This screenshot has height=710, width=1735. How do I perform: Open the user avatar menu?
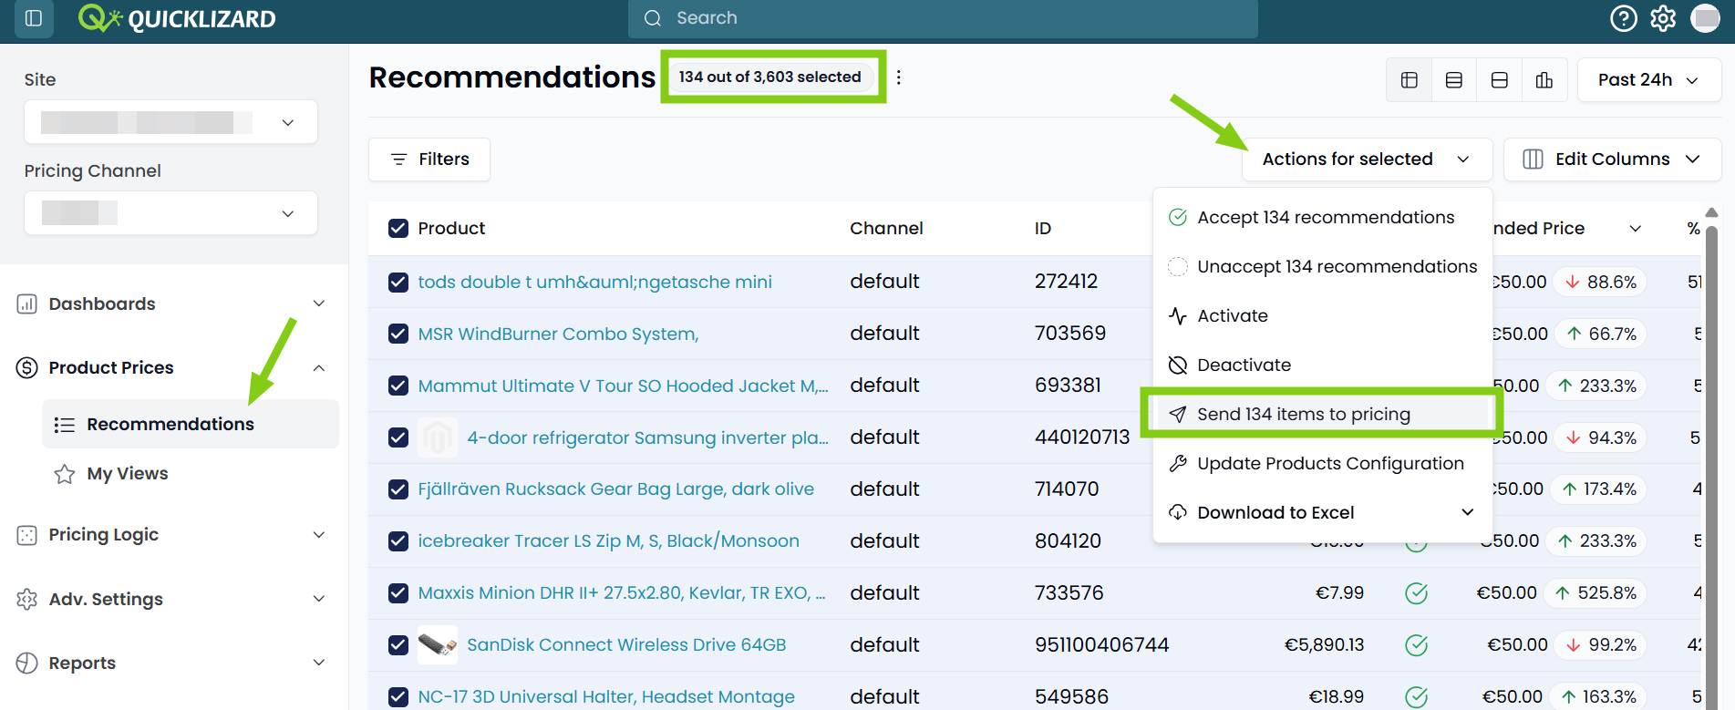pos(1705,18)
